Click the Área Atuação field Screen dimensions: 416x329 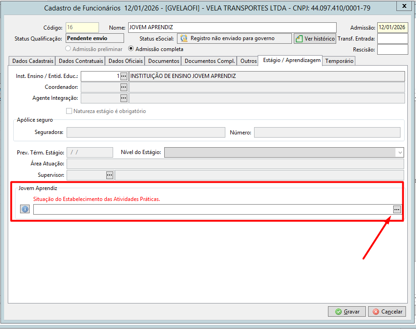coord(235,164)
